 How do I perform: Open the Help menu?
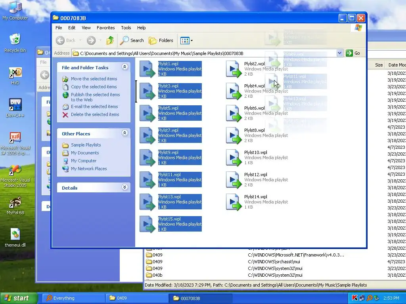click(142, 28)
